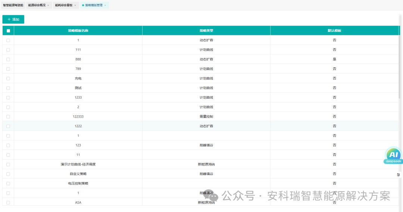The height and width of the screenshot is (212, 403).
Task: Open the 能耗综合看板 tab
Action: pos(63,6)
